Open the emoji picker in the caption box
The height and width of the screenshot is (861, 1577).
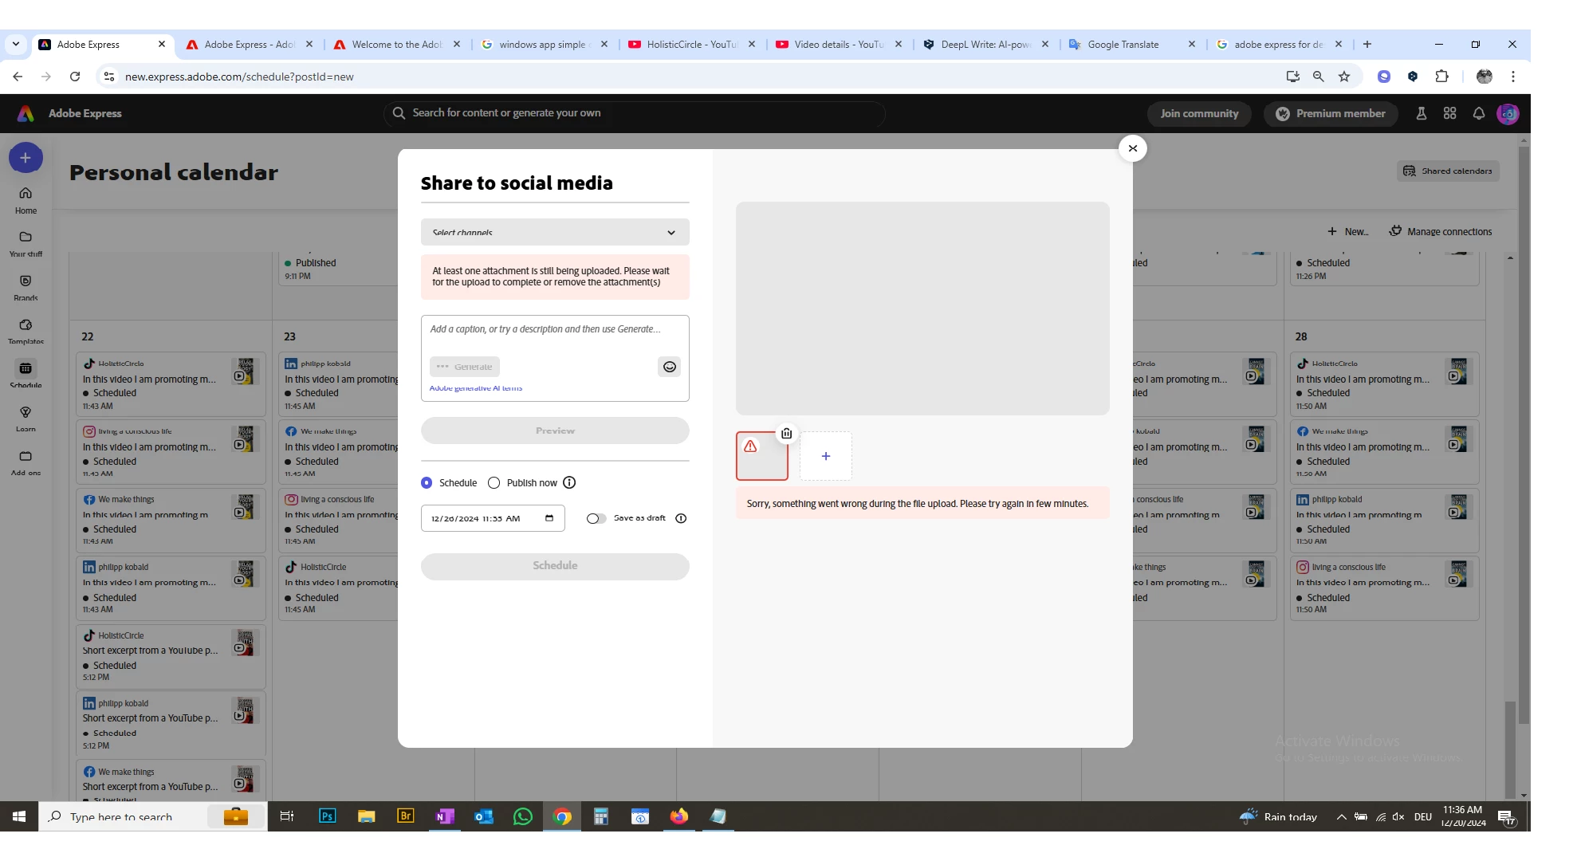click(x=669, y=367)
